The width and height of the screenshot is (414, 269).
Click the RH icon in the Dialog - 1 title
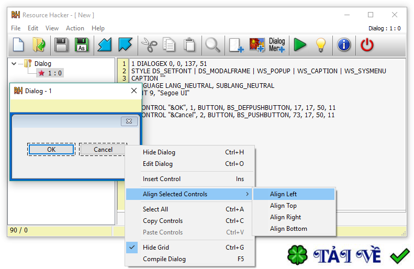(x=18, y=91)
